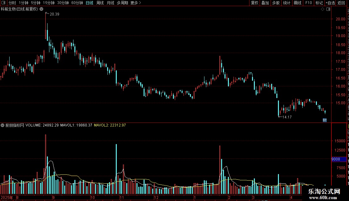The width and height of the screenshot is (349, 201).
Task: Open 多周期 multi-period view
Action: tap(122, 3)
